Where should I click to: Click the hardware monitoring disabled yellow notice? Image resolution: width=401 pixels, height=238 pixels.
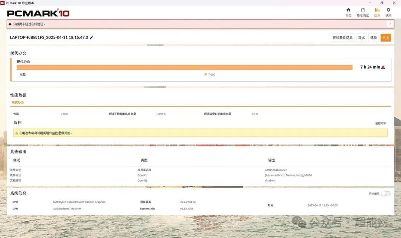click(x=200, y=133)
